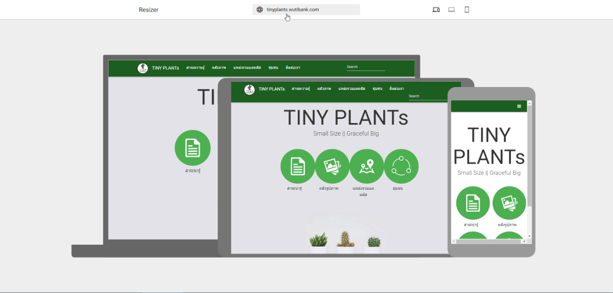613x293 pixels.
Task: Switch to phone-only preview icon
Action: tap(467, 10)
